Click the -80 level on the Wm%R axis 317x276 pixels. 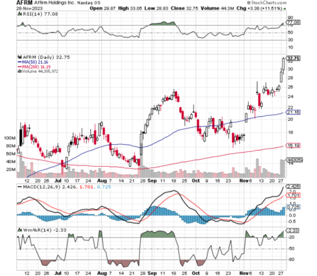(x=291, y=259)
